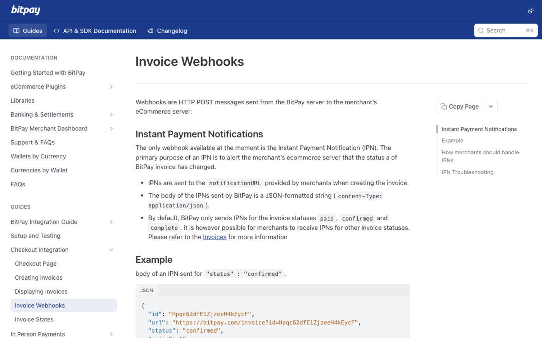Jump to Example in table of contents
The width and height of the screenshot is (542, 338).
[x=452, y=141]
